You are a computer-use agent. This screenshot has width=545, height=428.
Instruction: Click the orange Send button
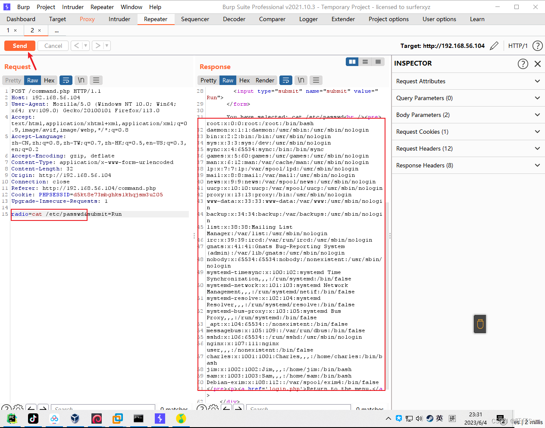20,46
